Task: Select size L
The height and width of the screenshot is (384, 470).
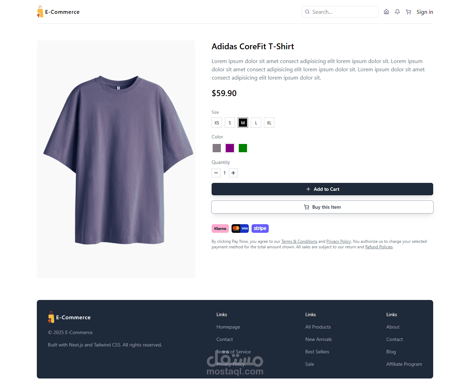Action: [256, 123]
